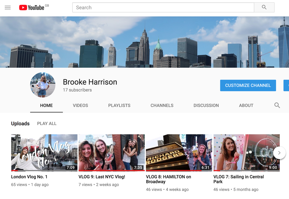Click PLAY ALL uploads
Viewport: 289px width, 199px height.
[47, 124]
